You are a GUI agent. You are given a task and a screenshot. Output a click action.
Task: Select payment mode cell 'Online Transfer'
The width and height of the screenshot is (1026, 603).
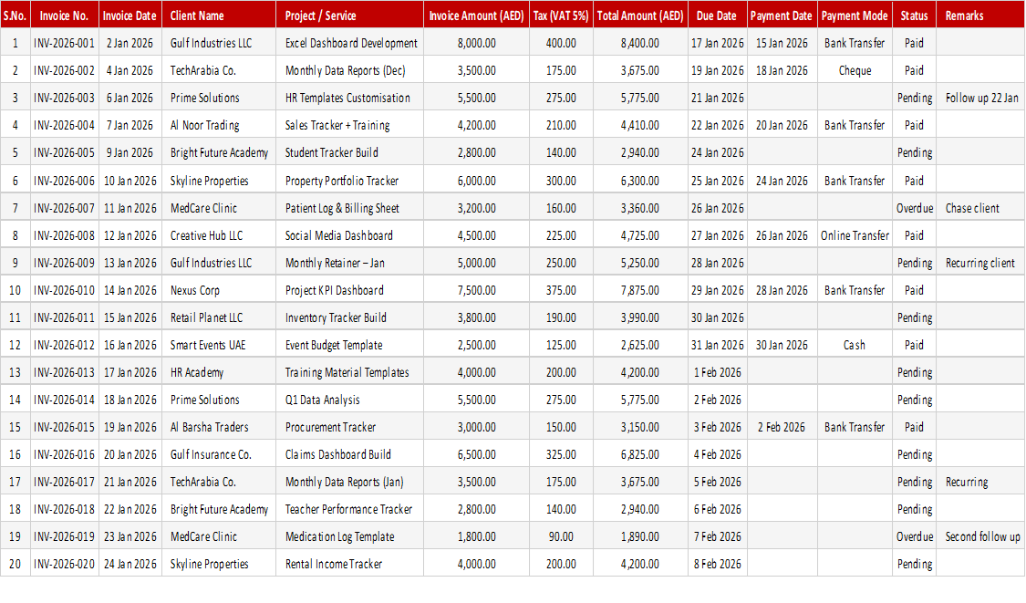[855, 235]
